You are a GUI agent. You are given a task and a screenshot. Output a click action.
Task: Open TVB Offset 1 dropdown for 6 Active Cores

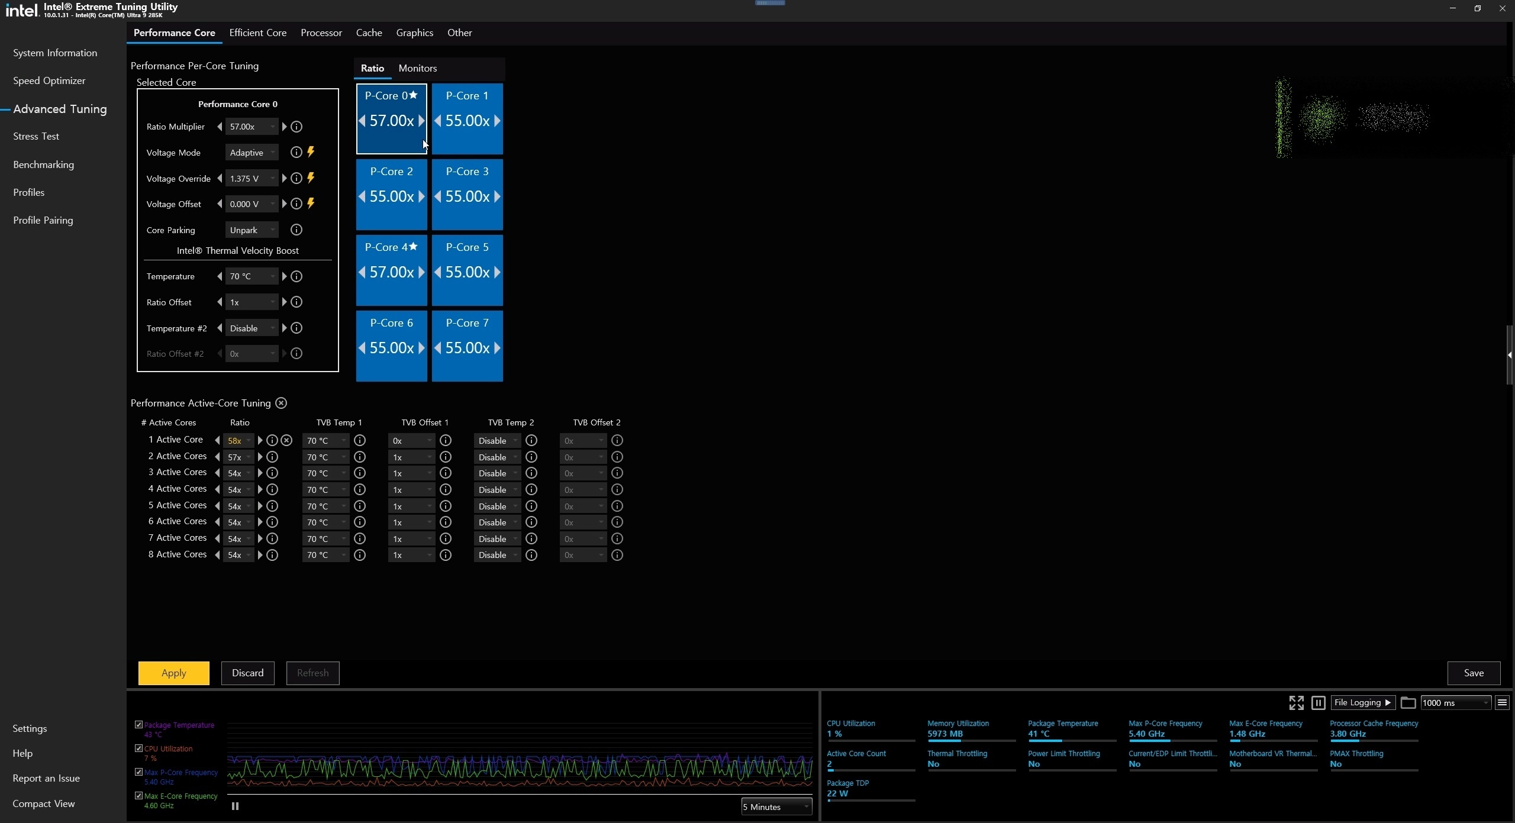(411, 522)
